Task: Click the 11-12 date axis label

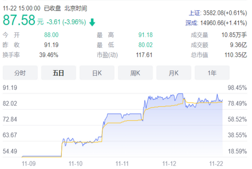Action: tap(169, 164)
